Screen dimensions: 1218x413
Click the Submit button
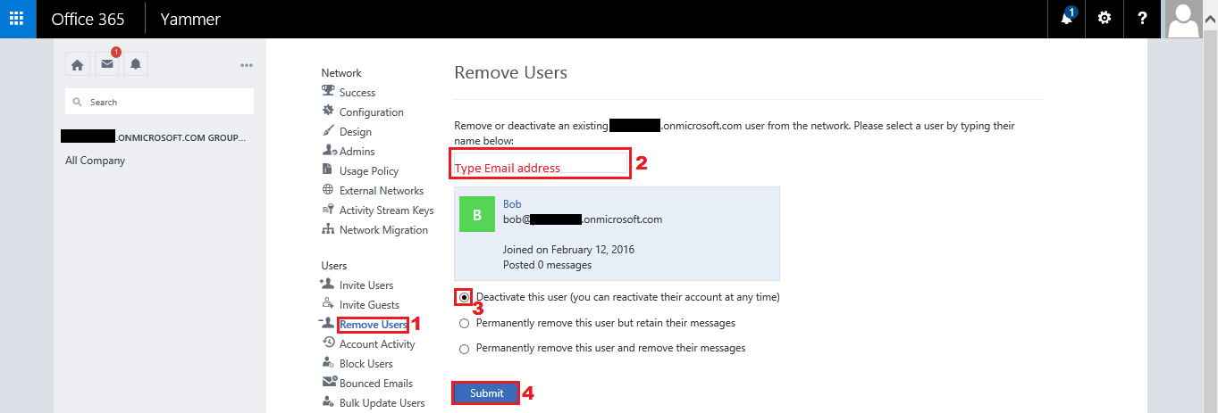(486, 393)
